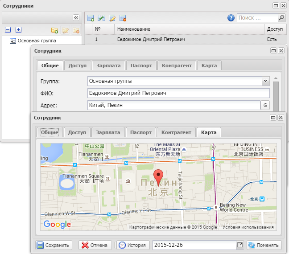Click the Есть cell in Доступ column

pyautogui.click(x=272, y=39)
